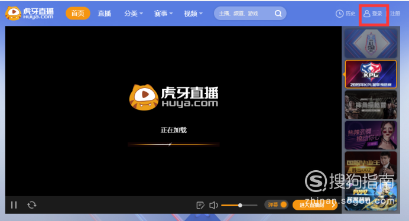The image size is (409, 221).
Task: Open the 历史 watch history
Action: [345, 14]
